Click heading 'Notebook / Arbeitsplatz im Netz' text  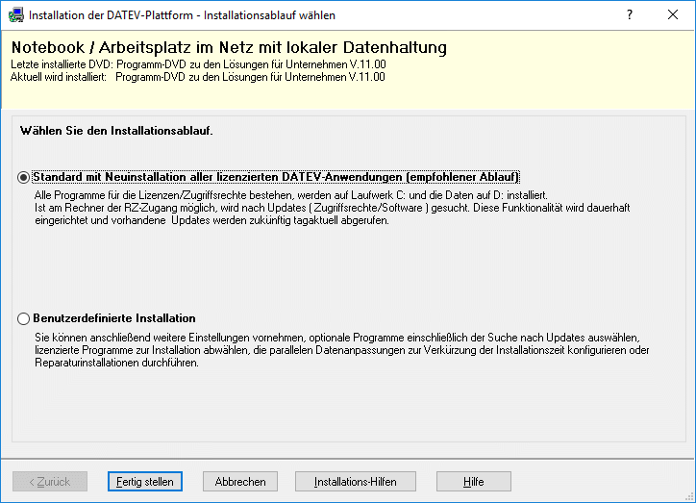tap(229, 47)
